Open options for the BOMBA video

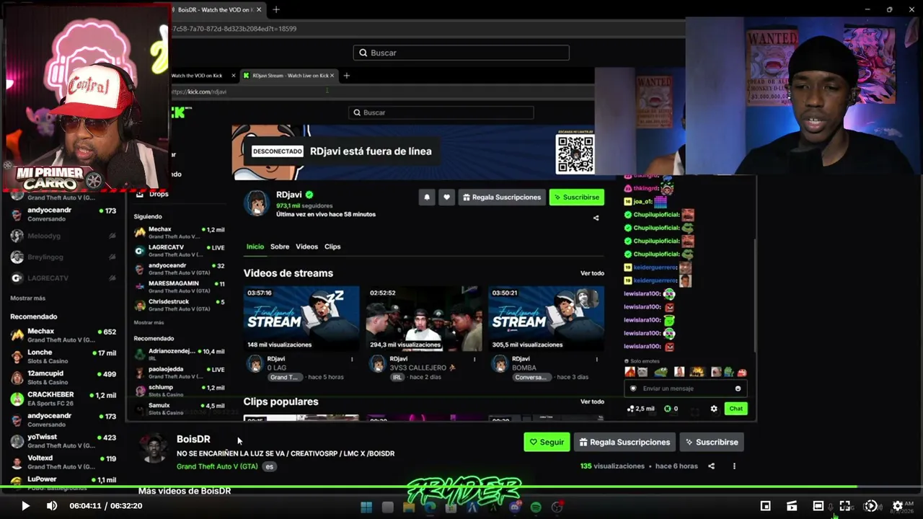(x=596, y=359)
